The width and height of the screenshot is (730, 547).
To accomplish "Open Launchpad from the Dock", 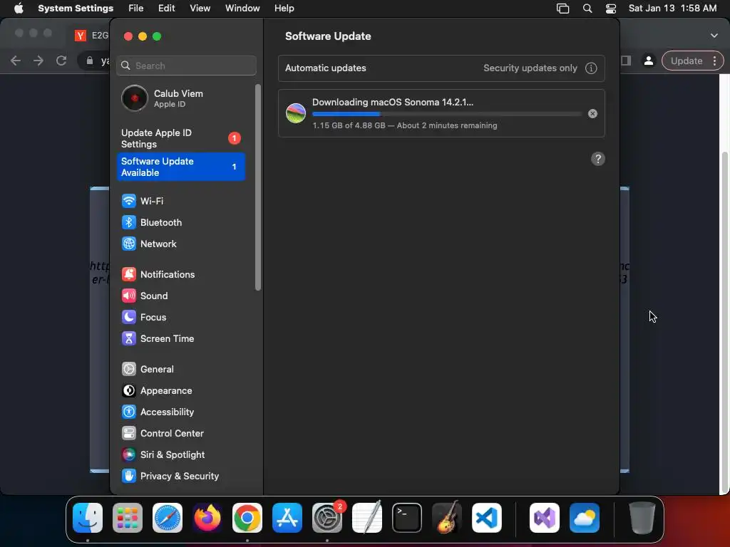I will tap(128, 518).
